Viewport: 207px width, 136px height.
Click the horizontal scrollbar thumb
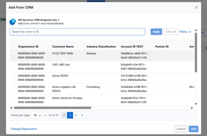(x=52, y=108)
